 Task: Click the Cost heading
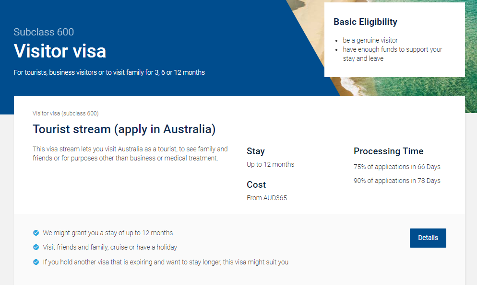256,184
